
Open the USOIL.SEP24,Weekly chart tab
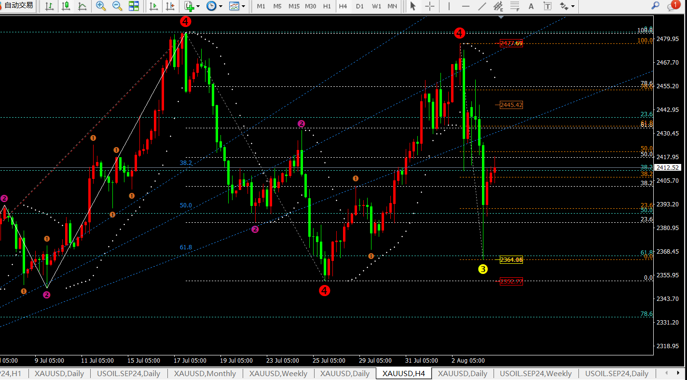click(x=536, y=374)
